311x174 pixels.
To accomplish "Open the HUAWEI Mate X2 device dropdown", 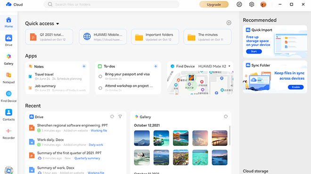I will [229, 66].
